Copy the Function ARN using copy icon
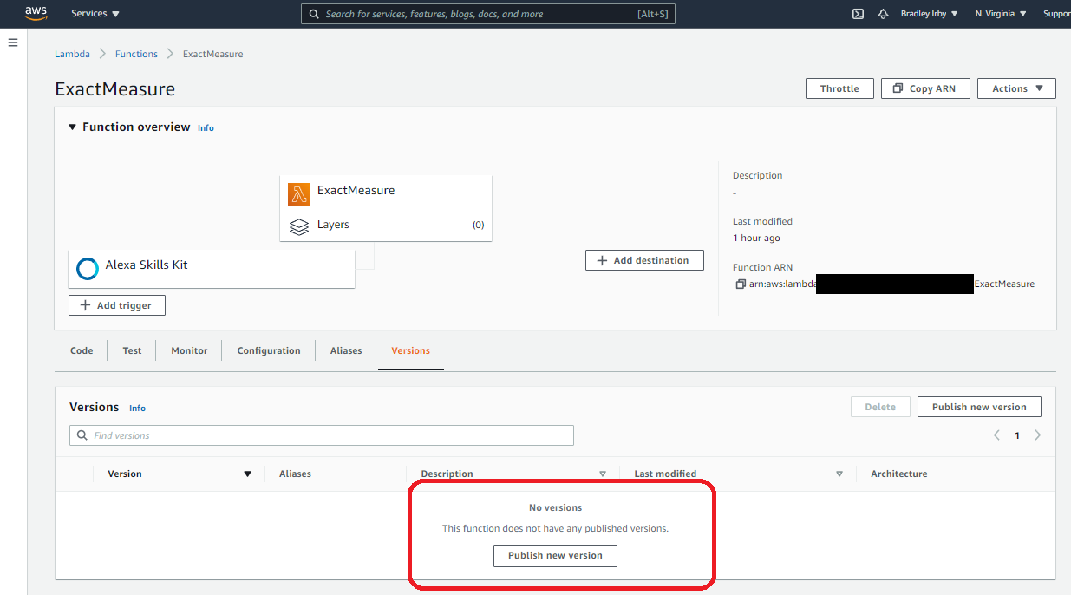Screen dimensions: 1071x595 740,284
